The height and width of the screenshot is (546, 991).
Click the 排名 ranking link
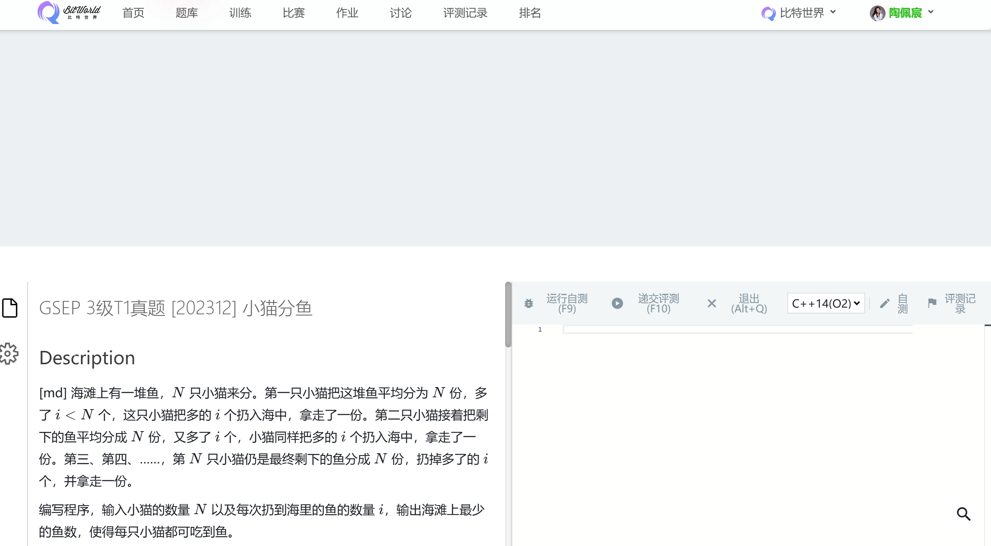click(x=530, y=13)
